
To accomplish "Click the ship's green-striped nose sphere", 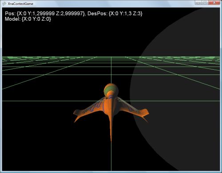I will click(x=111, y=90).
